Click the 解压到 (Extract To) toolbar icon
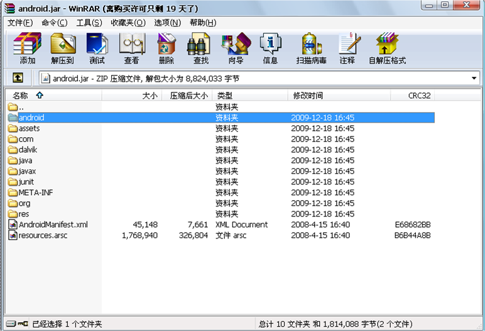Image resolution: width=485 pixels, height=331 pixels. point(63,48)
